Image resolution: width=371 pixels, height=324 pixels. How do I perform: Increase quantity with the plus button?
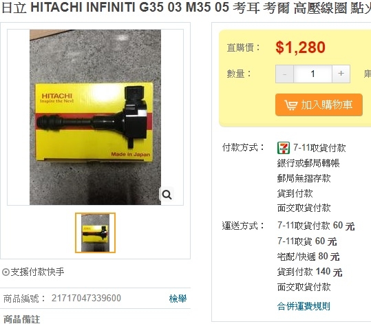341,74
